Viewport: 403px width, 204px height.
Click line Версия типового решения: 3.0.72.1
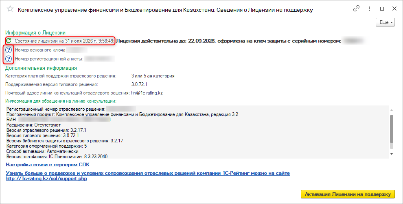point(43,135)
